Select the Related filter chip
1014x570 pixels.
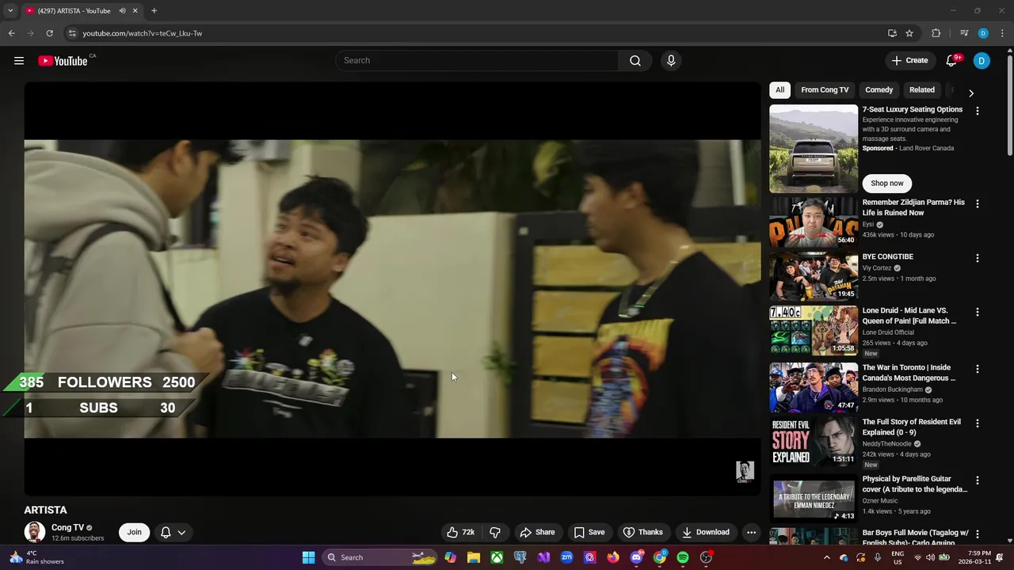click(x=921, y=90)
